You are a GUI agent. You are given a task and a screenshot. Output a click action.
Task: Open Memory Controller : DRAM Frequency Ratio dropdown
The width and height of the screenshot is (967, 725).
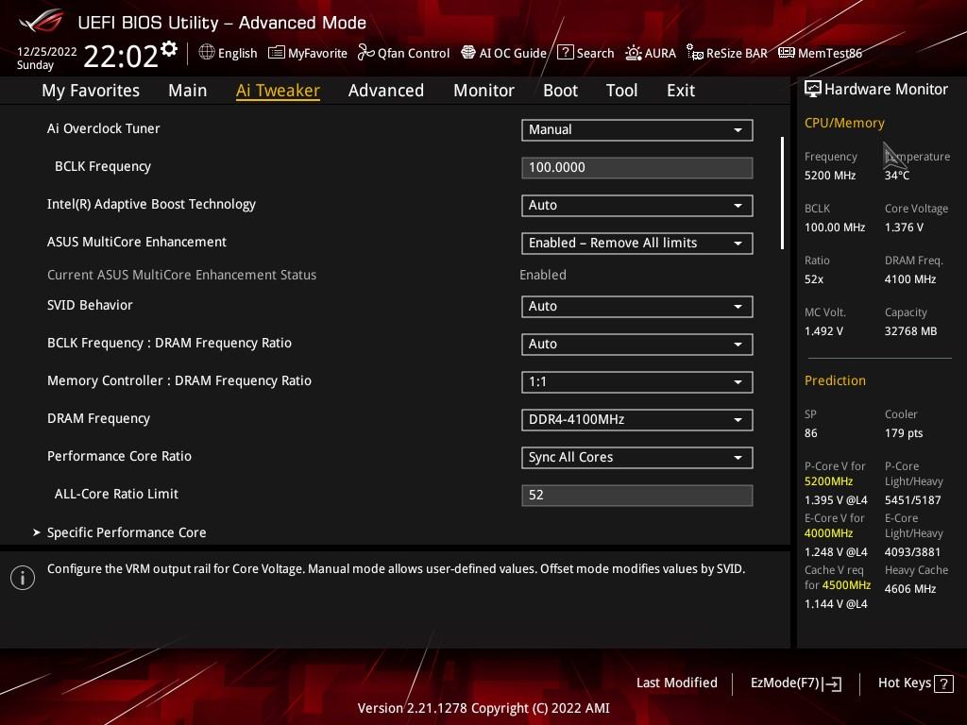pyautogui.click(x=637, y=381)
